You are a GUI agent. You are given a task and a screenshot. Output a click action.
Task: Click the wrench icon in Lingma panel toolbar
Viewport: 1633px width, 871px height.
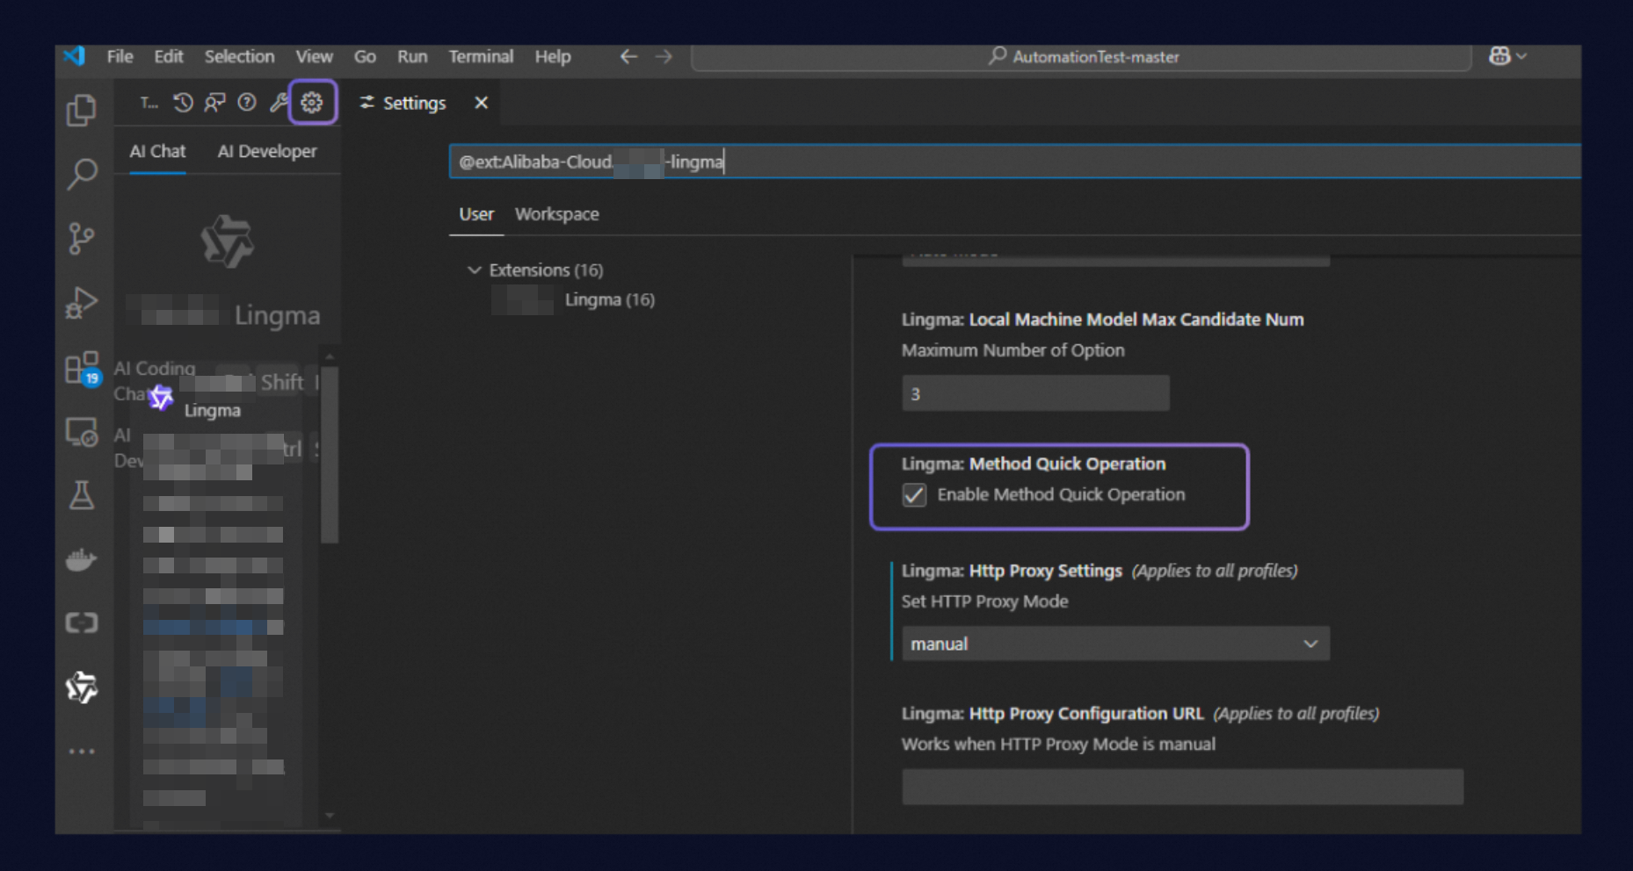(279, 103)
